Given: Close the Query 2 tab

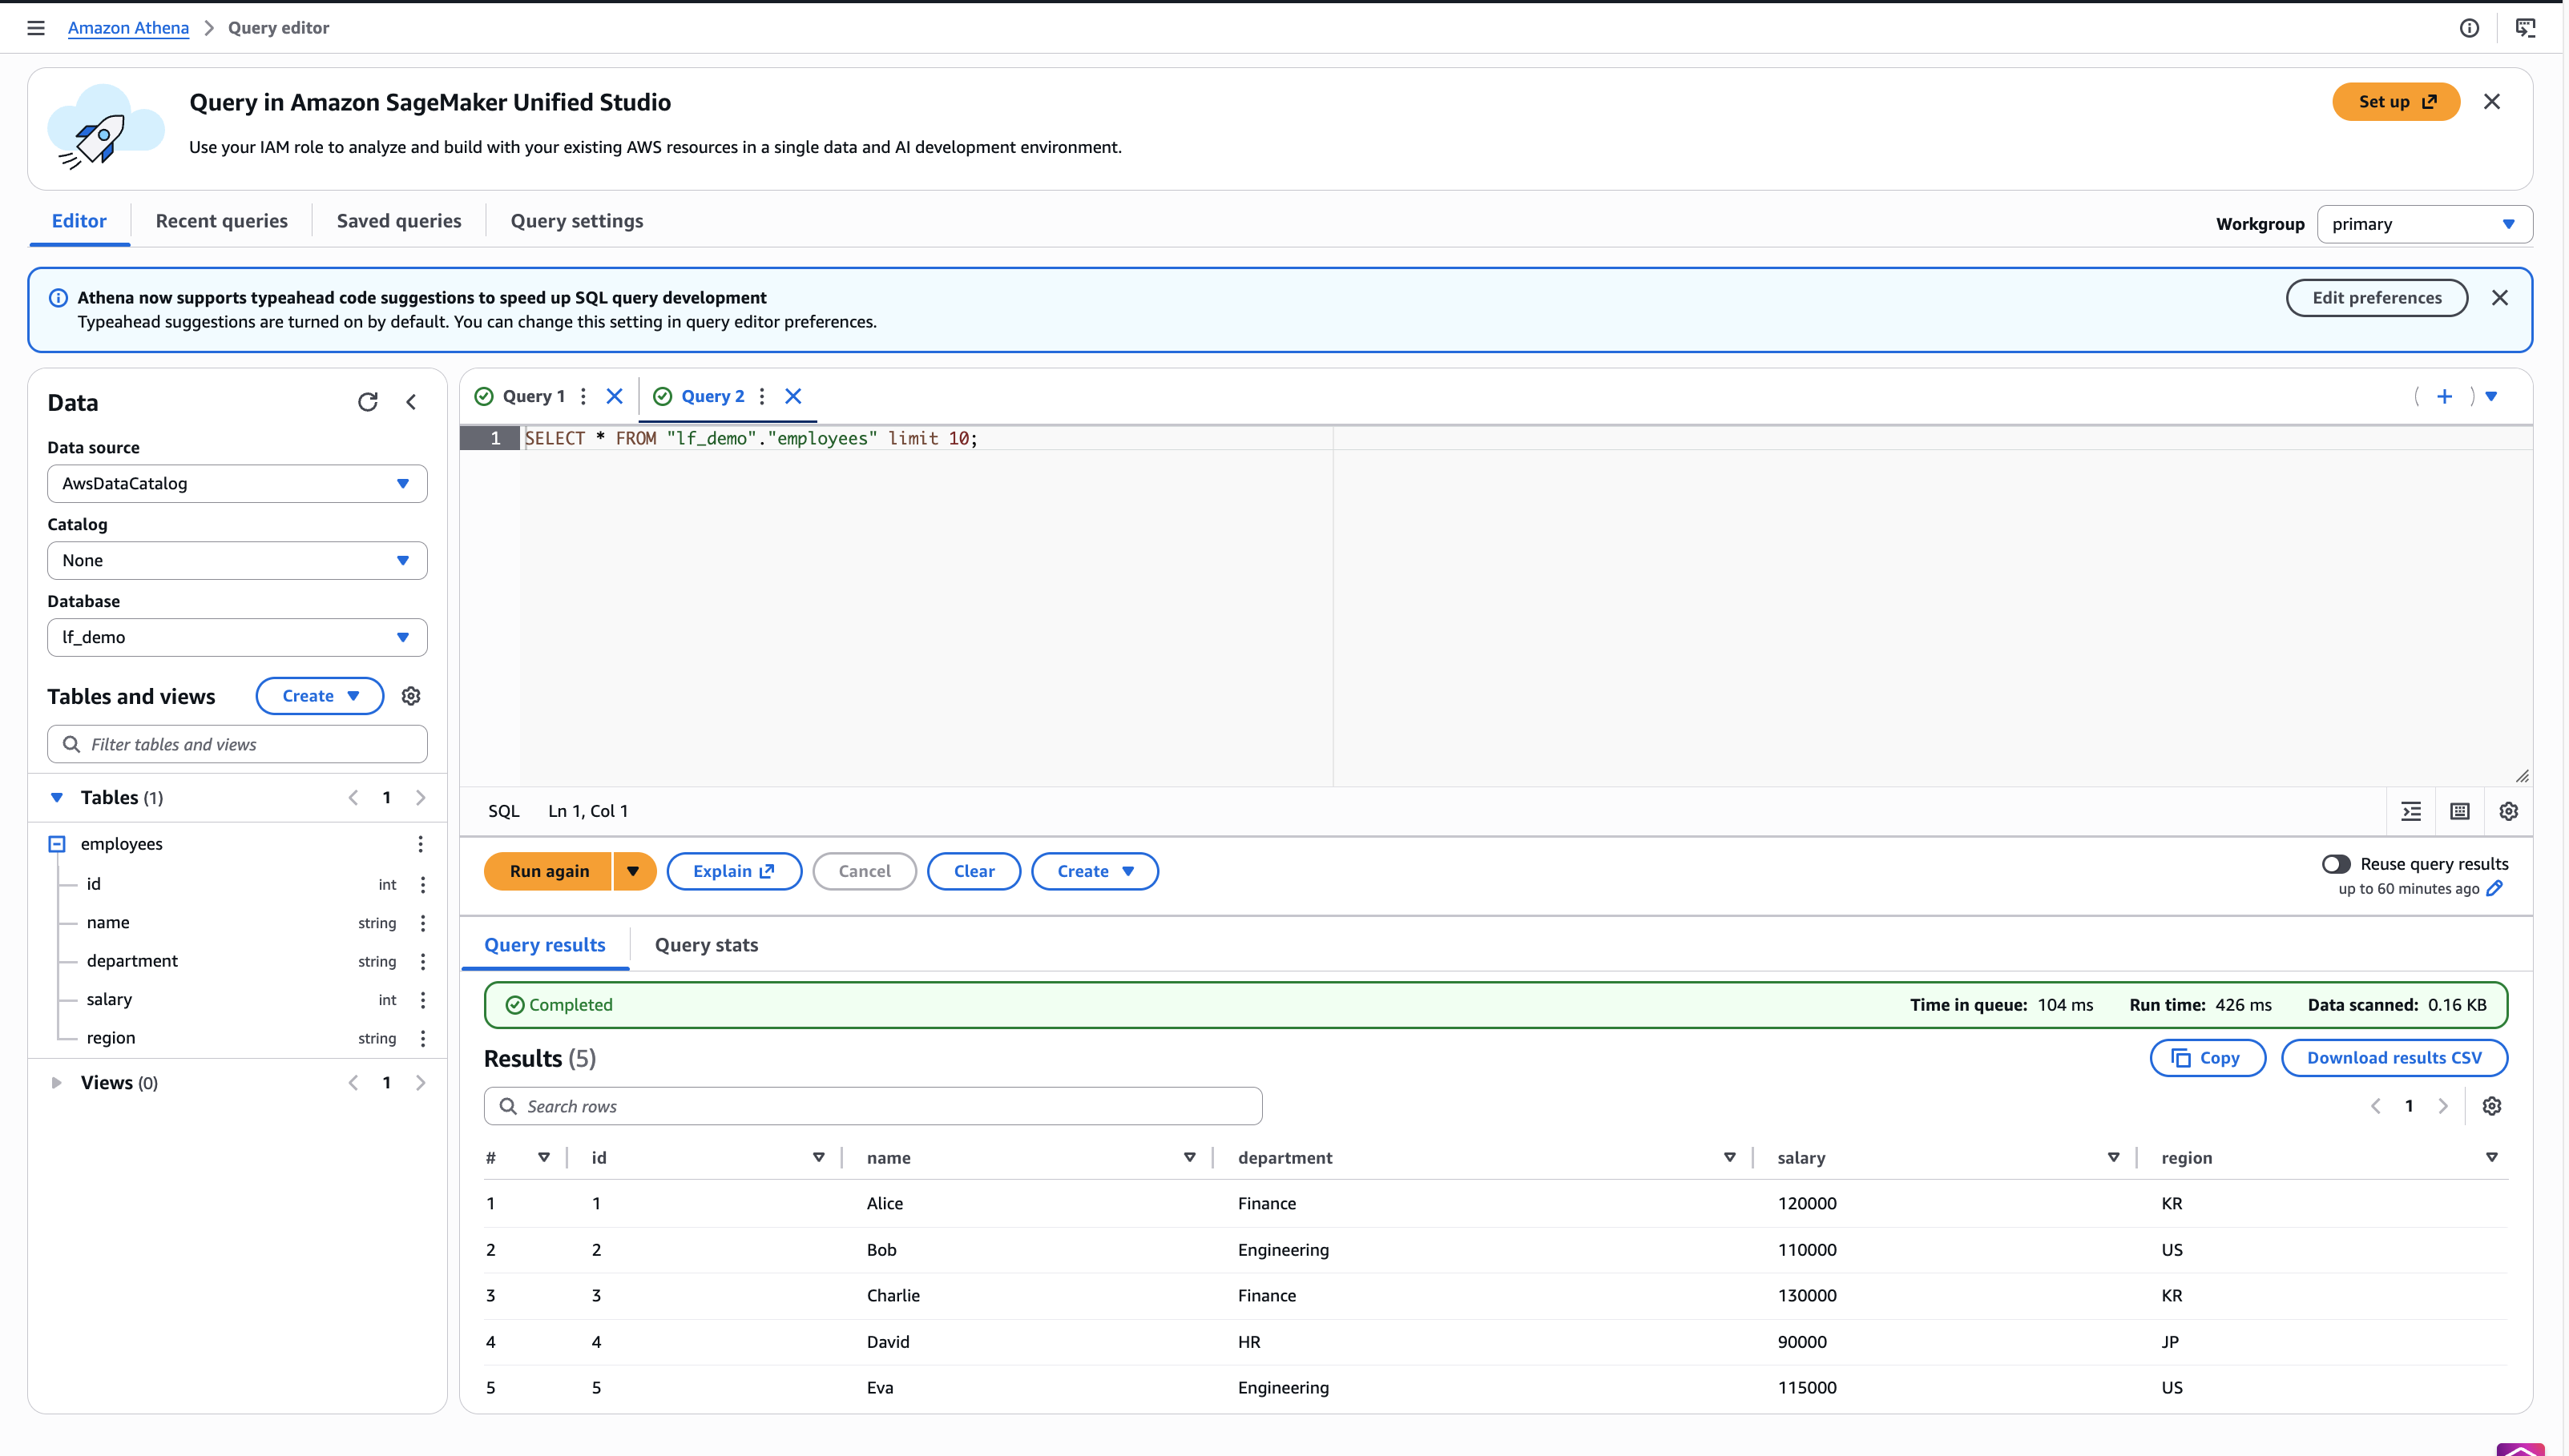Looking at the screenshot, I should click(793, 396).
